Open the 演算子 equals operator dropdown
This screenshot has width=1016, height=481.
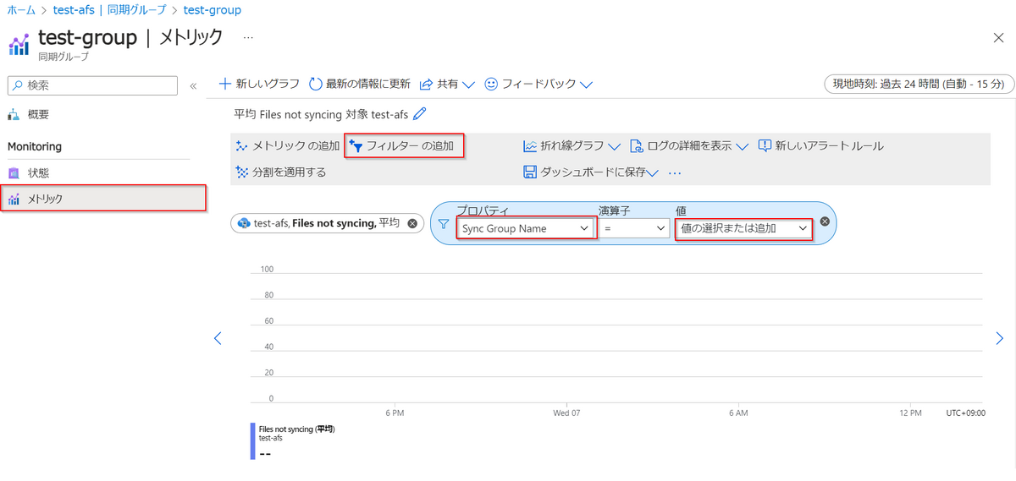click(634, 228)
